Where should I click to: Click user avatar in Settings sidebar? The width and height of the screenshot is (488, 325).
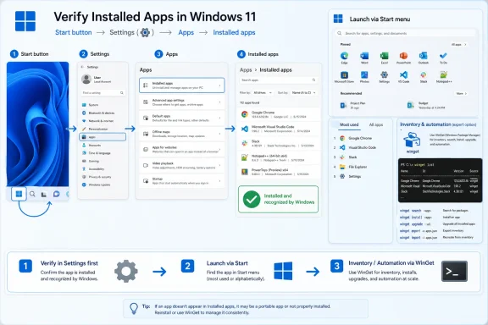tap(86, 79)
